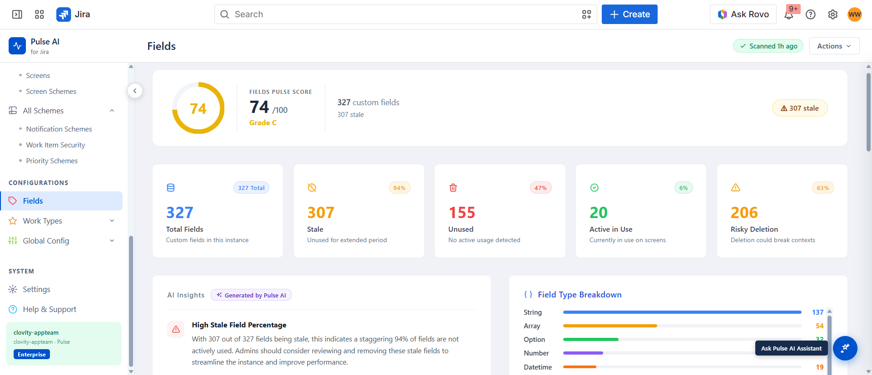The height and width of the screenshot is (375, 872).
Task: Click the 47% badge on Unused card
Action: 540,188
